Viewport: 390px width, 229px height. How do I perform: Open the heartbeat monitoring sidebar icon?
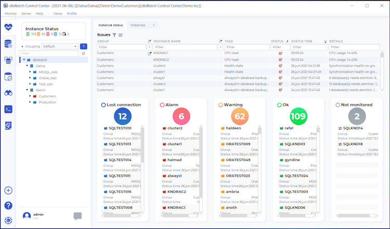8,27
